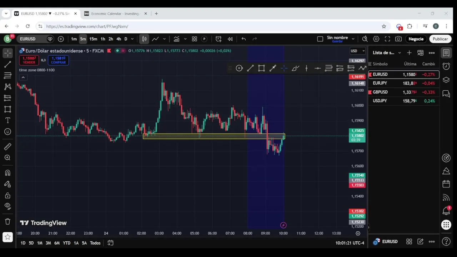457x257 pixels.
Task: Create an alert with the alarm-clock icon
Action: pos(219,39)
